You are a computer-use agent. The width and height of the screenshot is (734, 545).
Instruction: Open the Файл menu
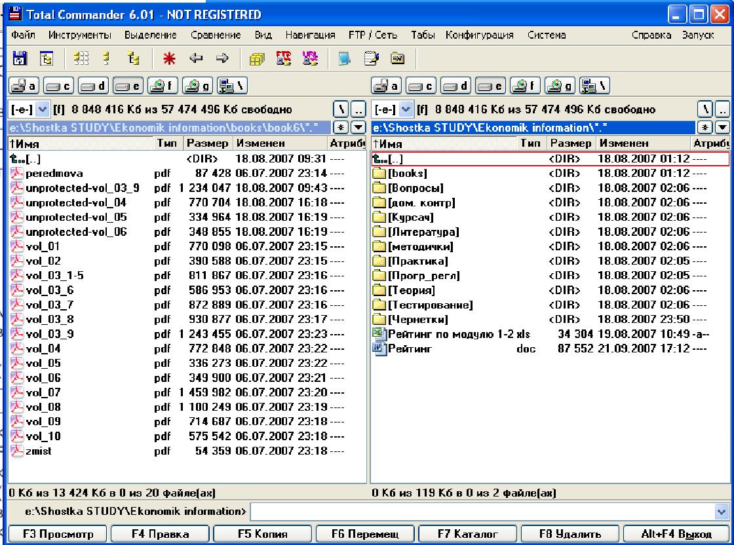pos(23,35)
